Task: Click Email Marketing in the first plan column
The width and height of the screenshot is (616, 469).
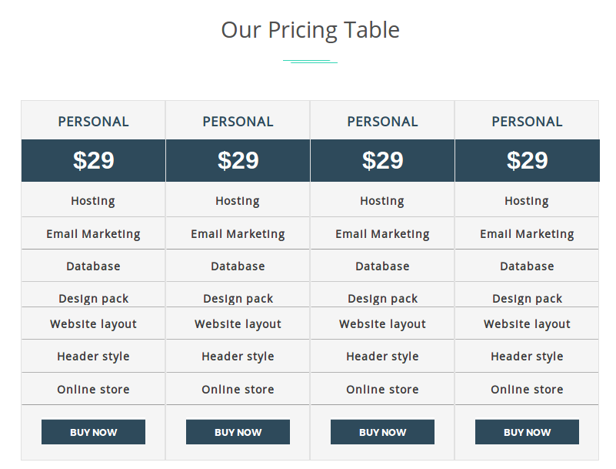Action: pos(93,234)
